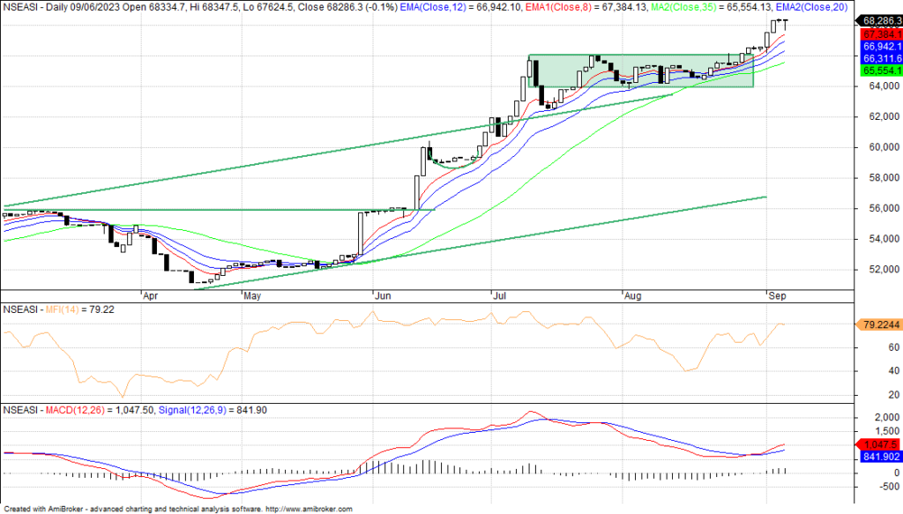Click the green 65,554.1 MA price tag
Image resolution: width=903 pixels, height=514 pixels.
point(879,70)
